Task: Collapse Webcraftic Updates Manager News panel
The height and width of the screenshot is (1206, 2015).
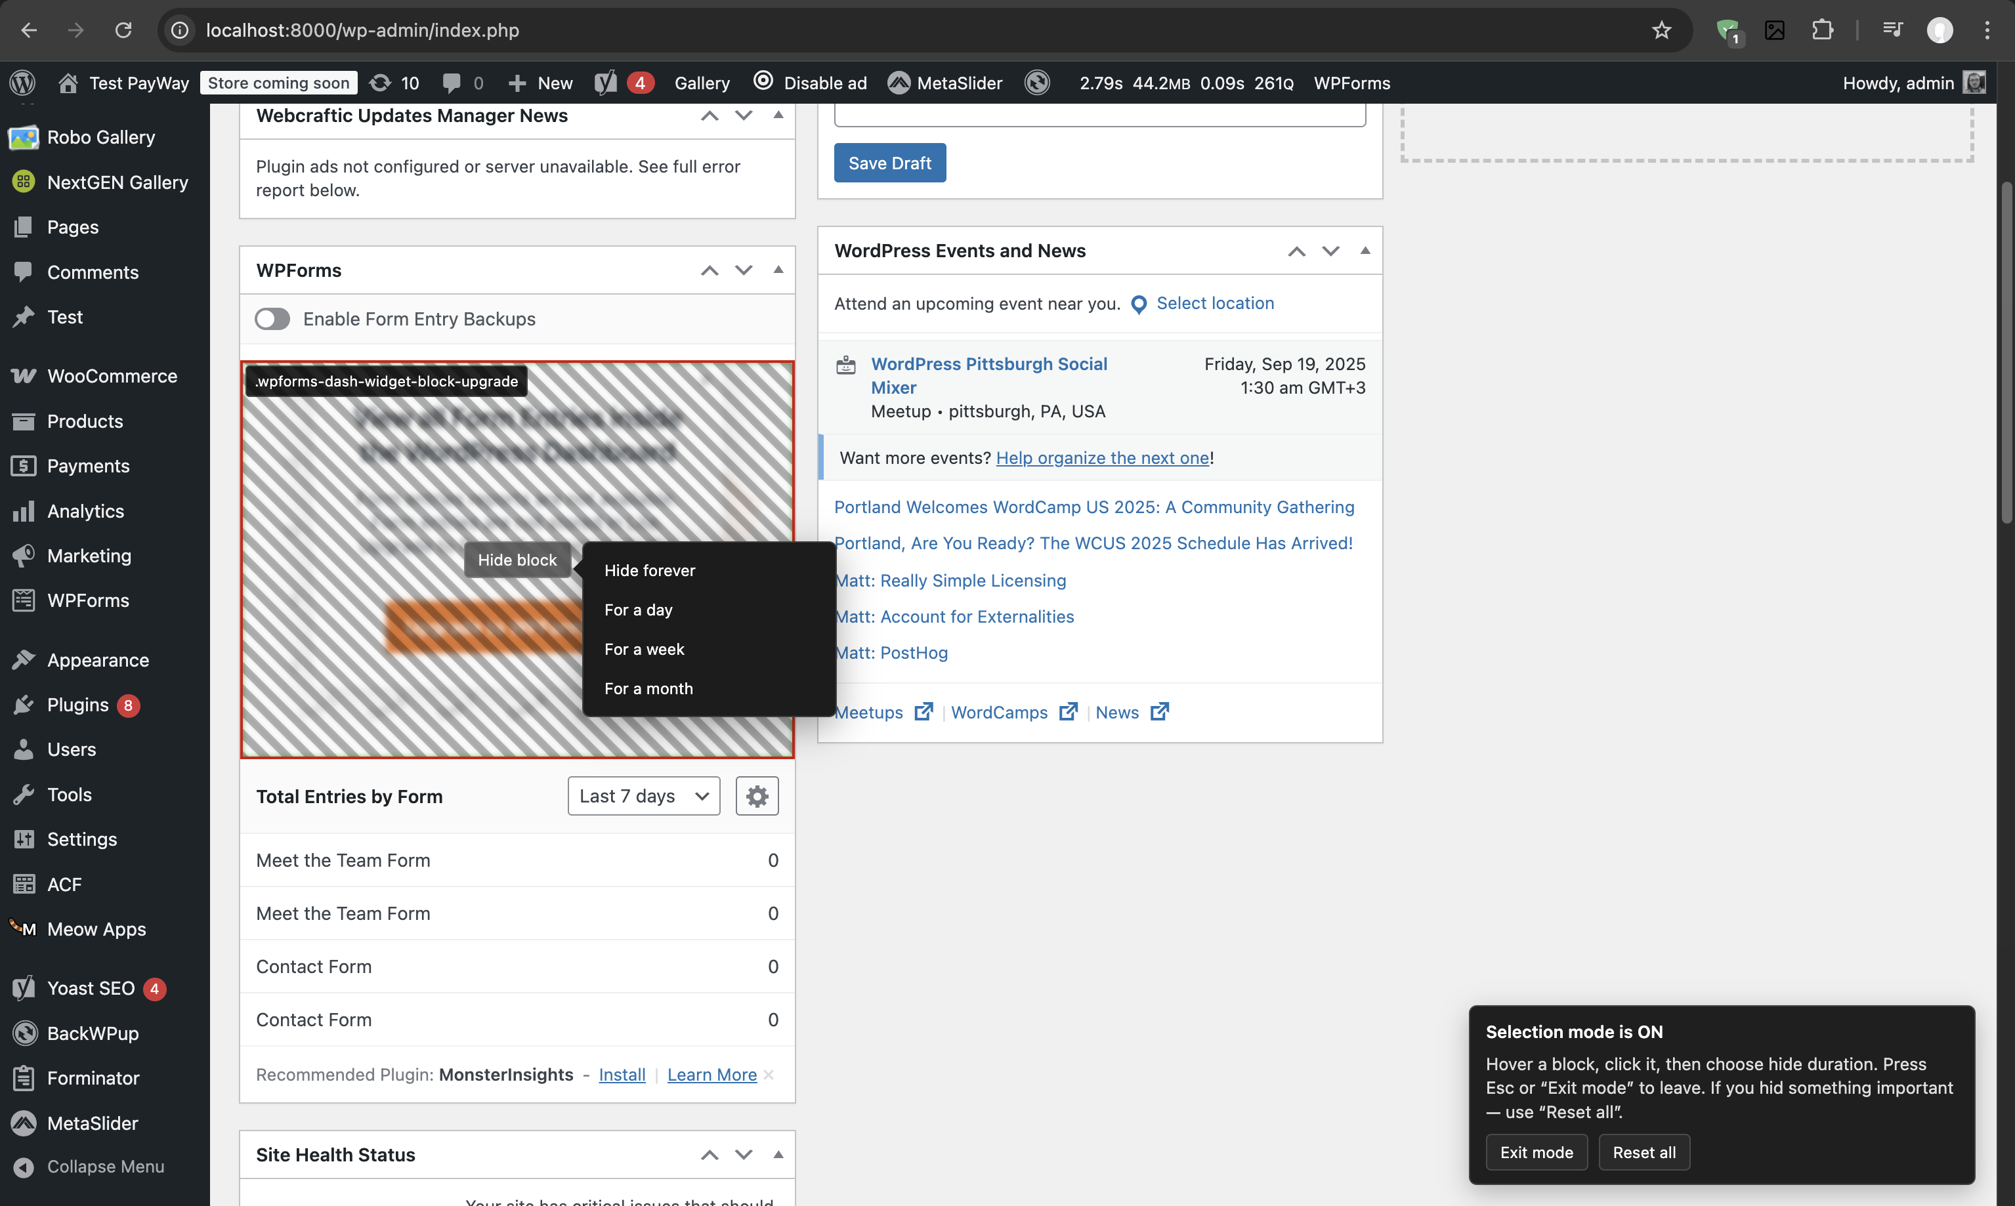Action: pos(778,115)
